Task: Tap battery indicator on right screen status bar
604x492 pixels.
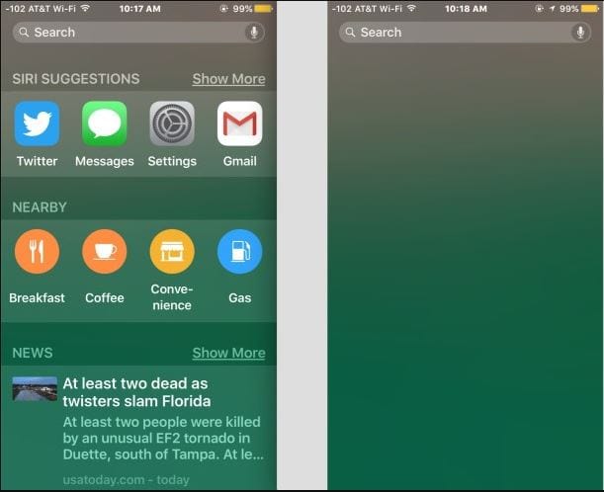Action: pos(590,9)
